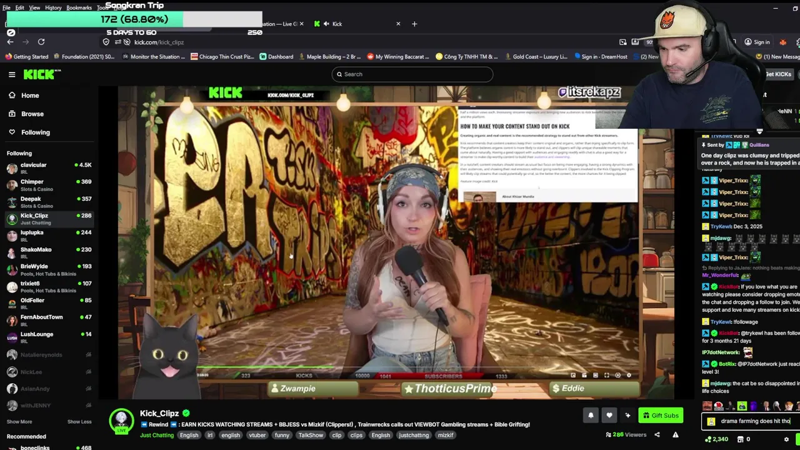Close the Kick browser tab
Screen dimensions: 800x450
point(398,24)
